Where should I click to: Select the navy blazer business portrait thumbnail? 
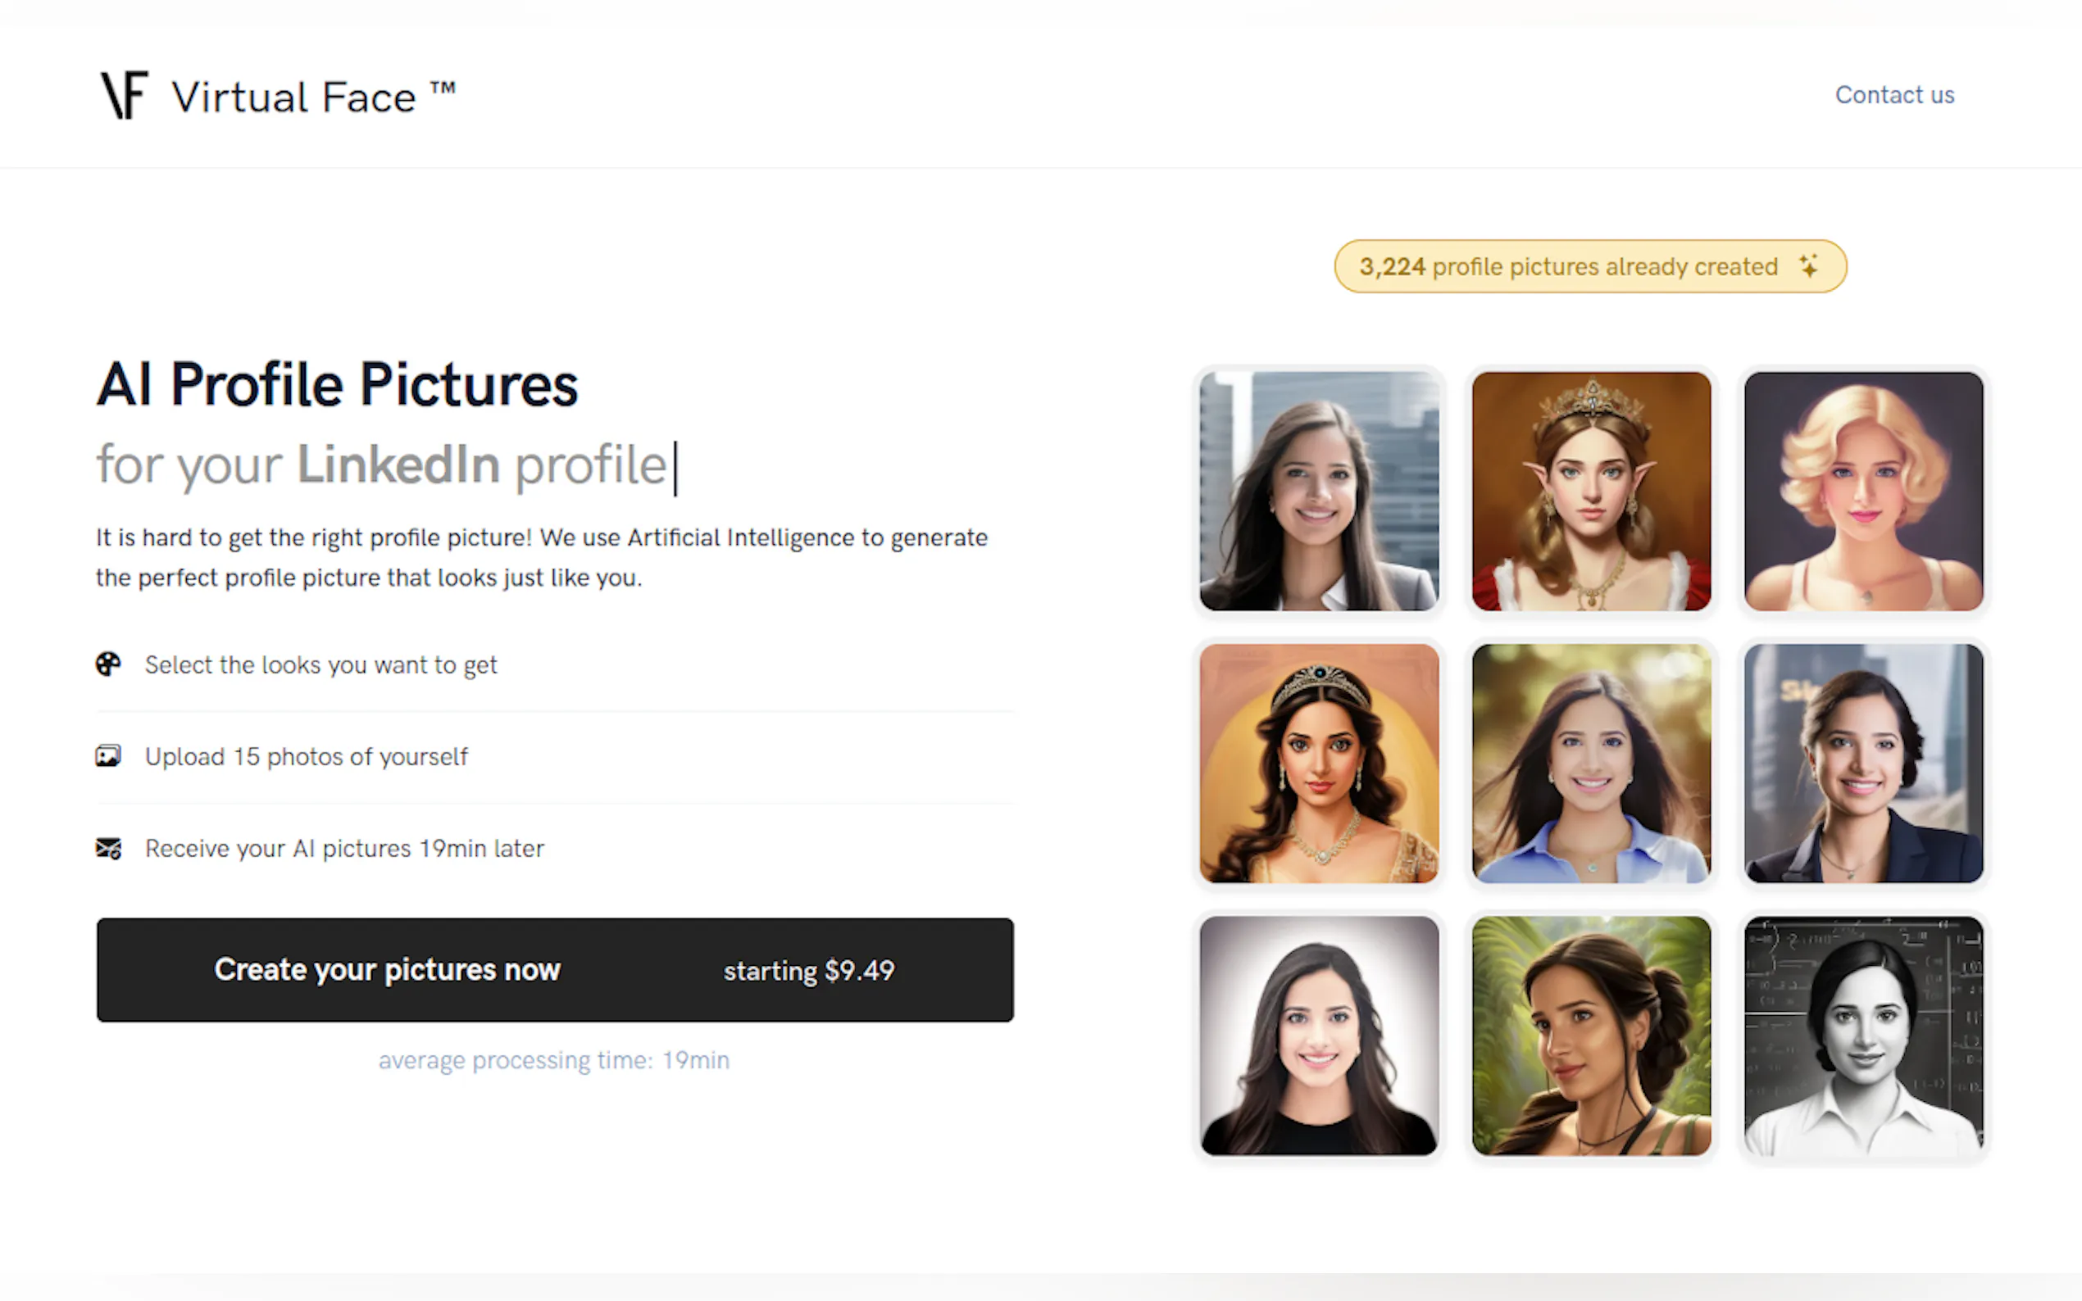(x=1862, y=764)
